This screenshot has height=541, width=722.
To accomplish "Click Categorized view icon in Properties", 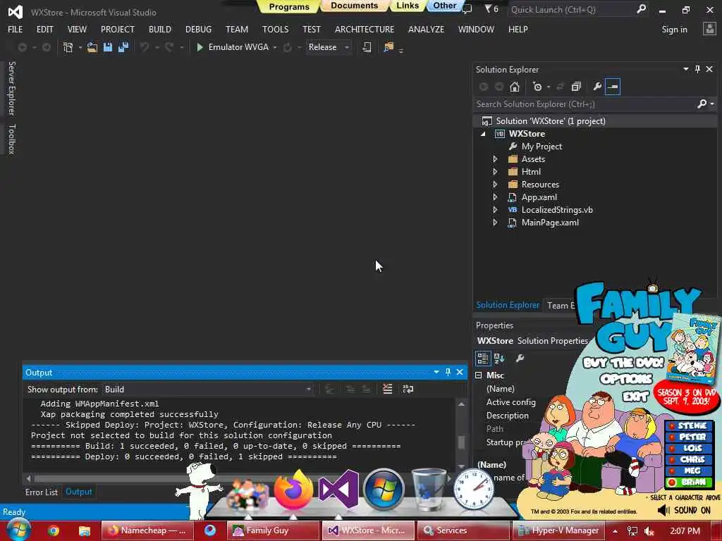I will click(483, 358).
